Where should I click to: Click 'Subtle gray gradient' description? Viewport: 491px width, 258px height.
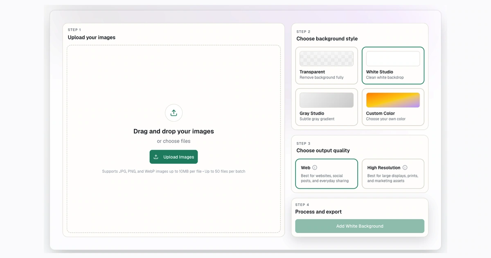click(317, 119)
